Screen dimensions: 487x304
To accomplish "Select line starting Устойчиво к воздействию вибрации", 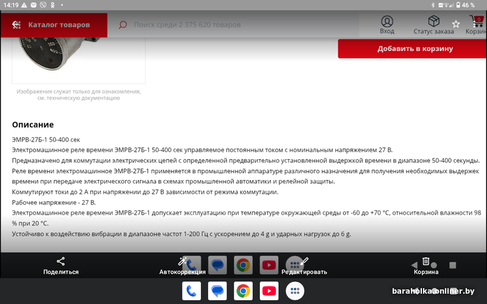I will click(x=181, y=234).
